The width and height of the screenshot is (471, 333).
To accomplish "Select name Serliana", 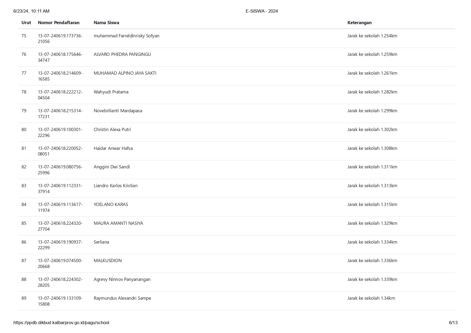I will [101, 242].
